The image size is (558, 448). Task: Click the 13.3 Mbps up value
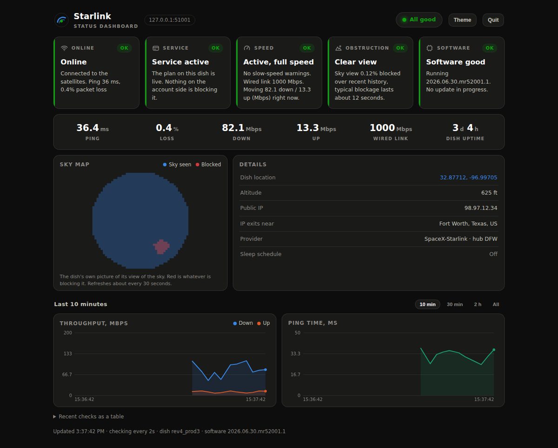click(316, 128)
